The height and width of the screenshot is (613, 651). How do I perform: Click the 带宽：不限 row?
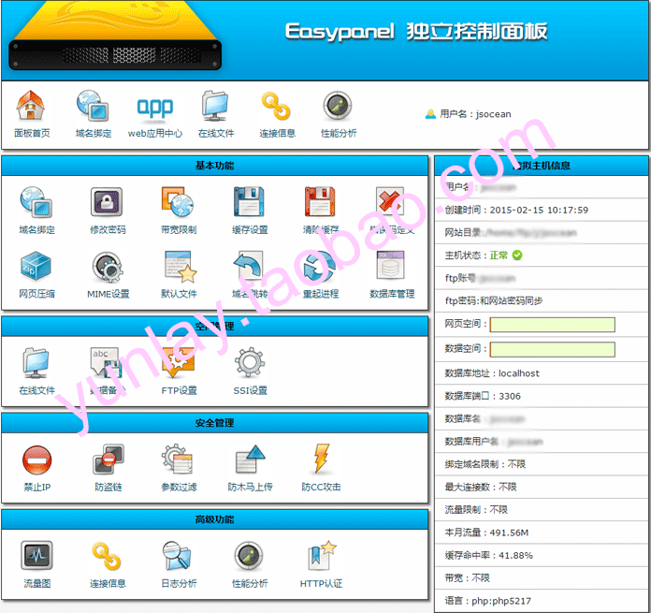tap(542, 578)
